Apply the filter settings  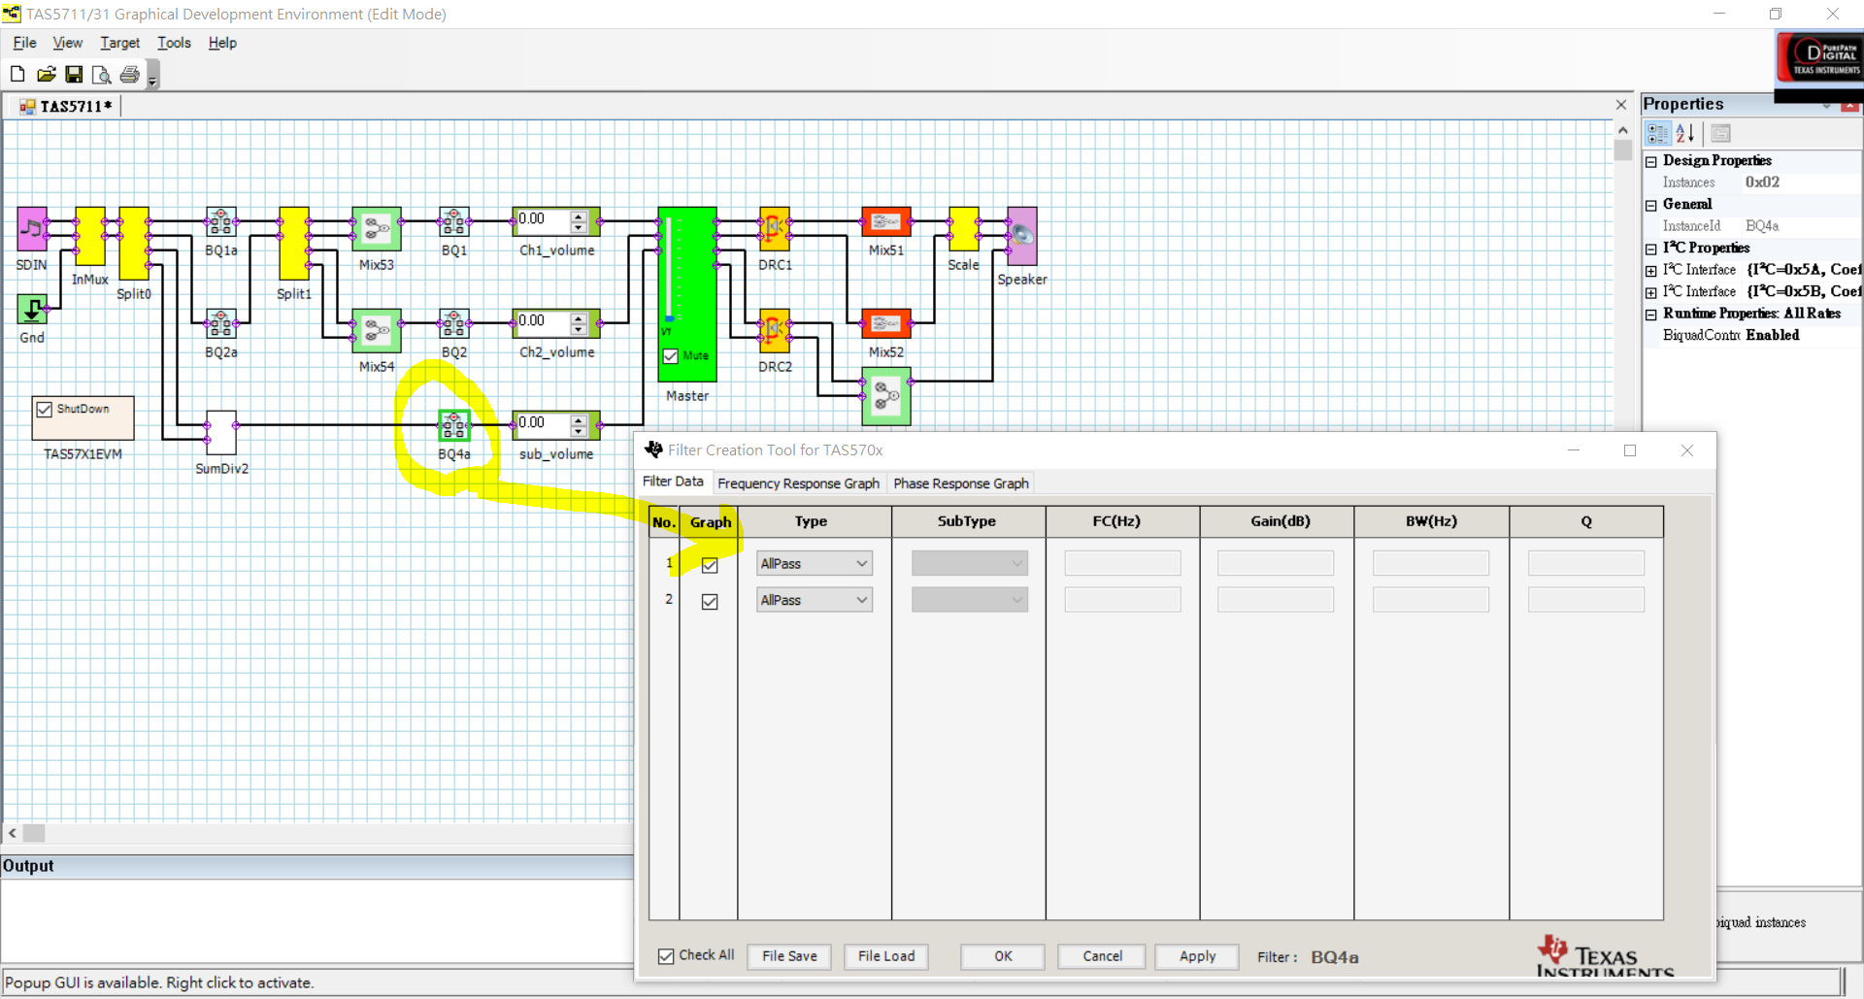pos(1197,956)
